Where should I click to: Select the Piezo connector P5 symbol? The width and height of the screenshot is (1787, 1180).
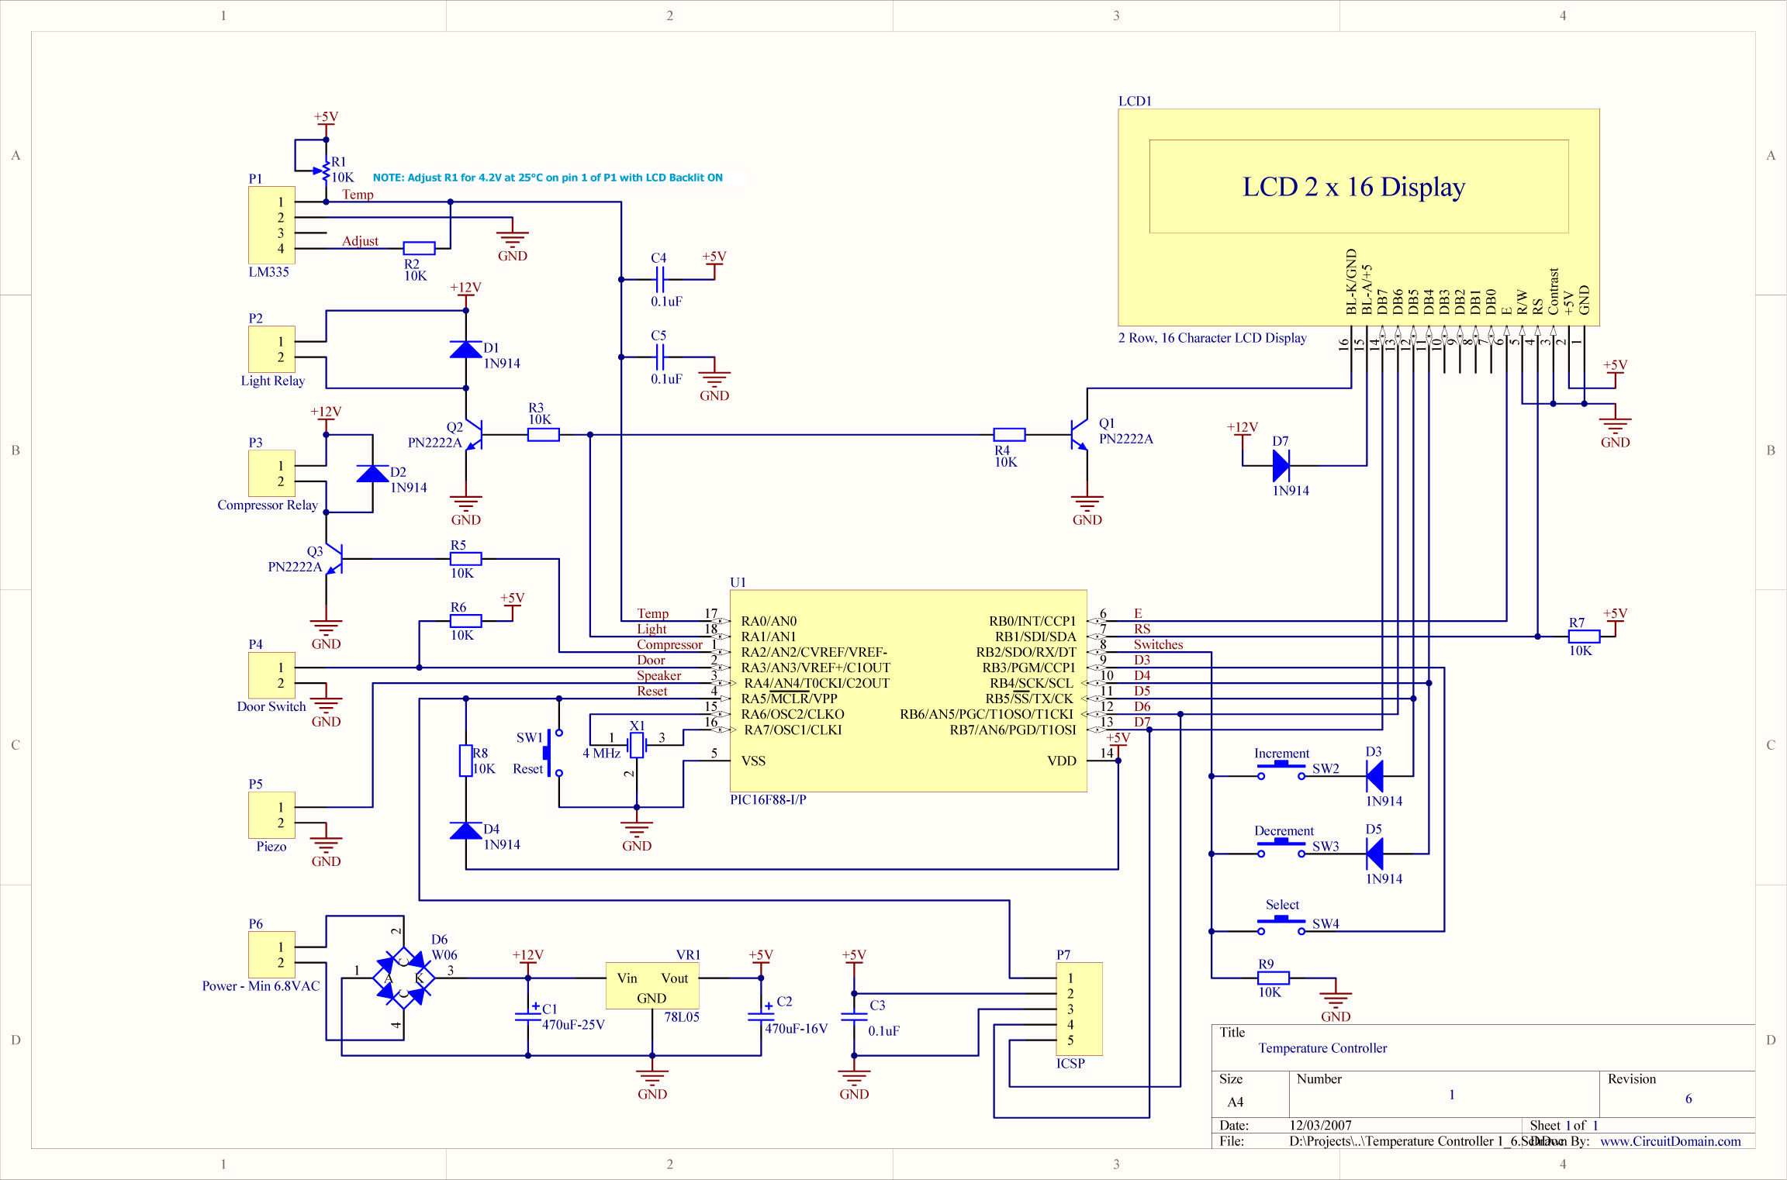(x=271, y=814)
